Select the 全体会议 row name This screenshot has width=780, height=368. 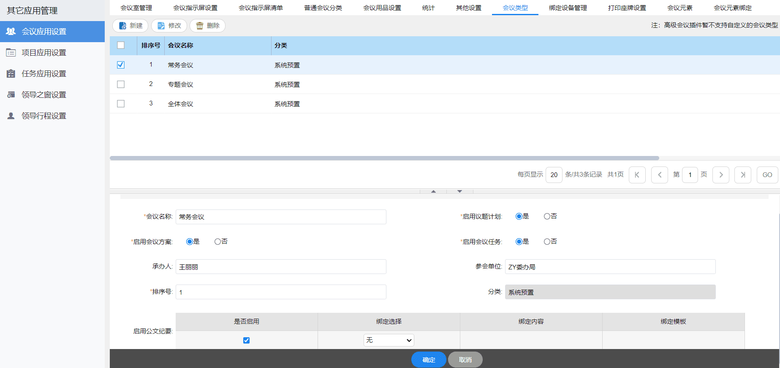coord(180,104)
